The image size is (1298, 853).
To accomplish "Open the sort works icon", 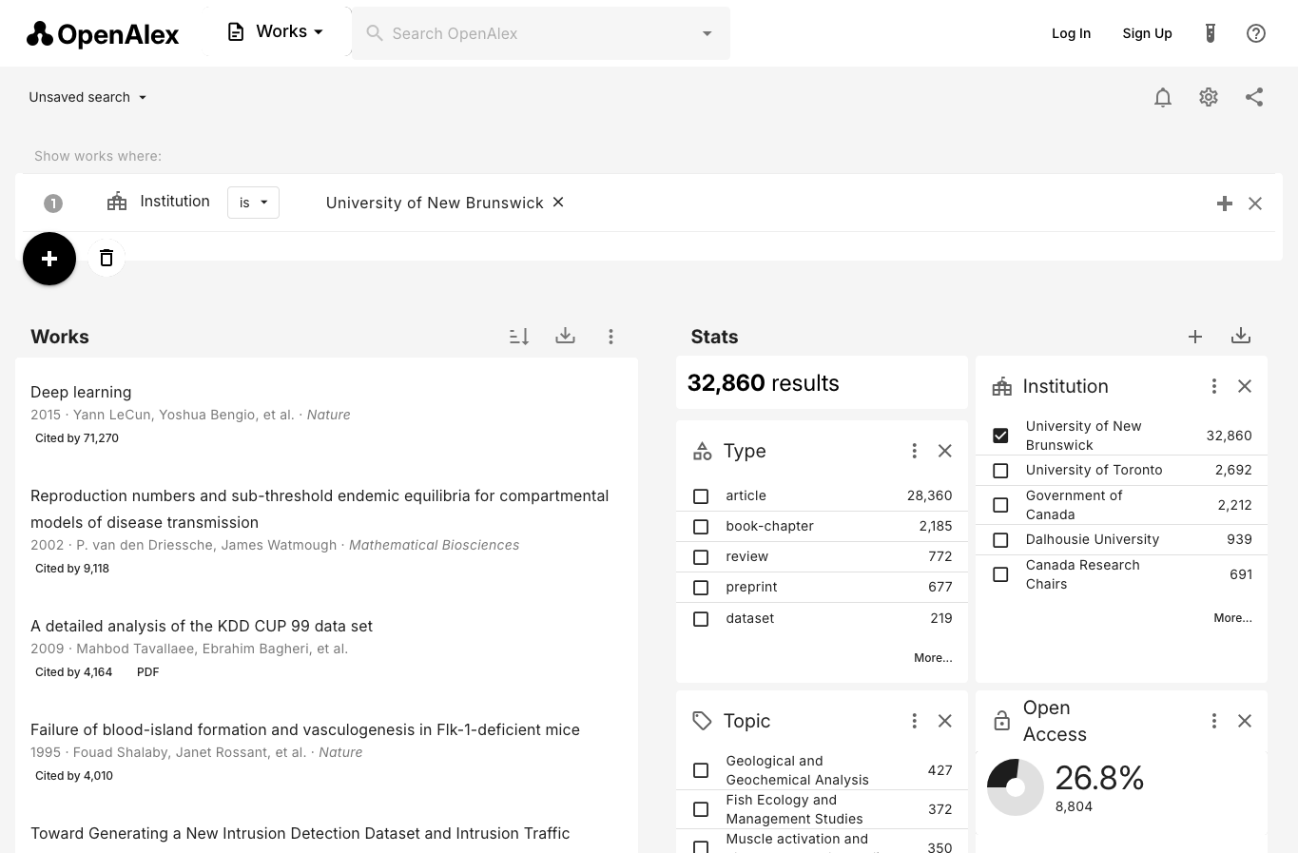I will coord(519,336).
